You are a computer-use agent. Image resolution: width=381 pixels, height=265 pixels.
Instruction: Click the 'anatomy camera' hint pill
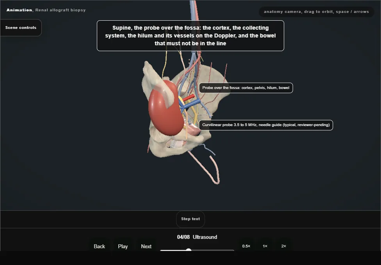point(316,12)
